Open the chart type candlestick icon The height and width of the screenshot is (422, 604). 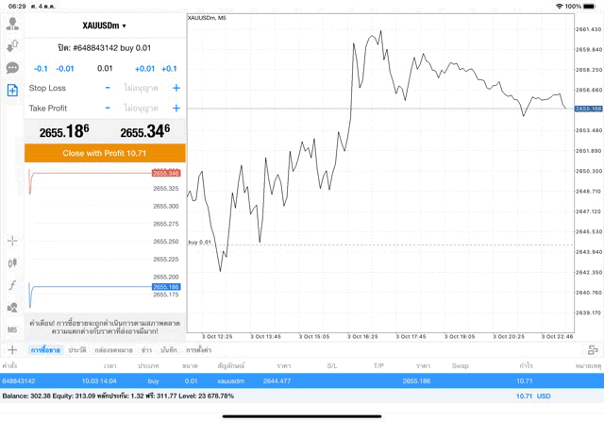pos(12,263)
